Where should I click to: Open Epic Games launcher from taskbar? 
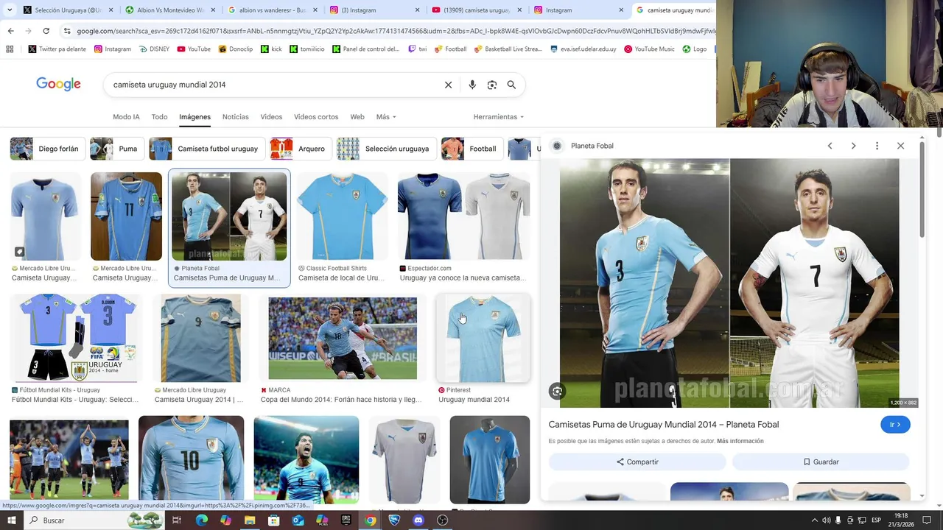[346, 520]
